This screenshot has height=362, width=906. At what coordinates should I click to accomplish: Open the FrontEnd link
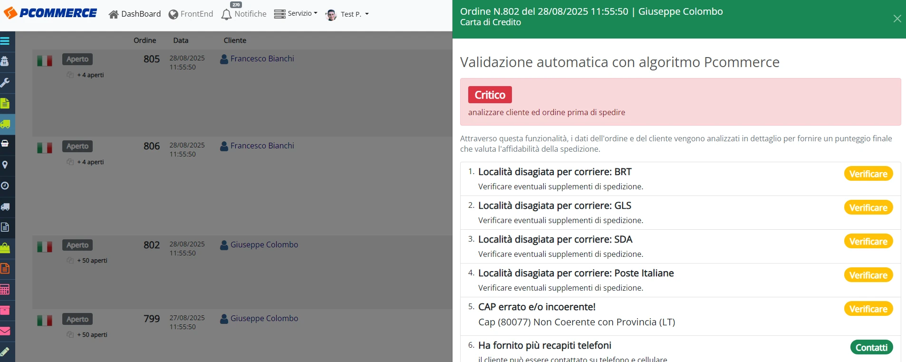tap(191, 14)
